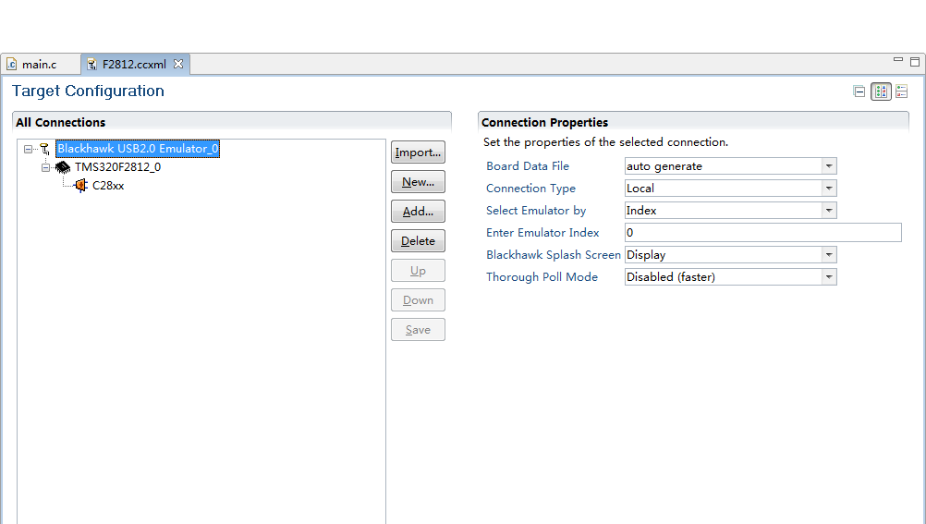Select the F2812.ccxml tab
This screenshot has height=524, width=926.
tap(134, 65)
